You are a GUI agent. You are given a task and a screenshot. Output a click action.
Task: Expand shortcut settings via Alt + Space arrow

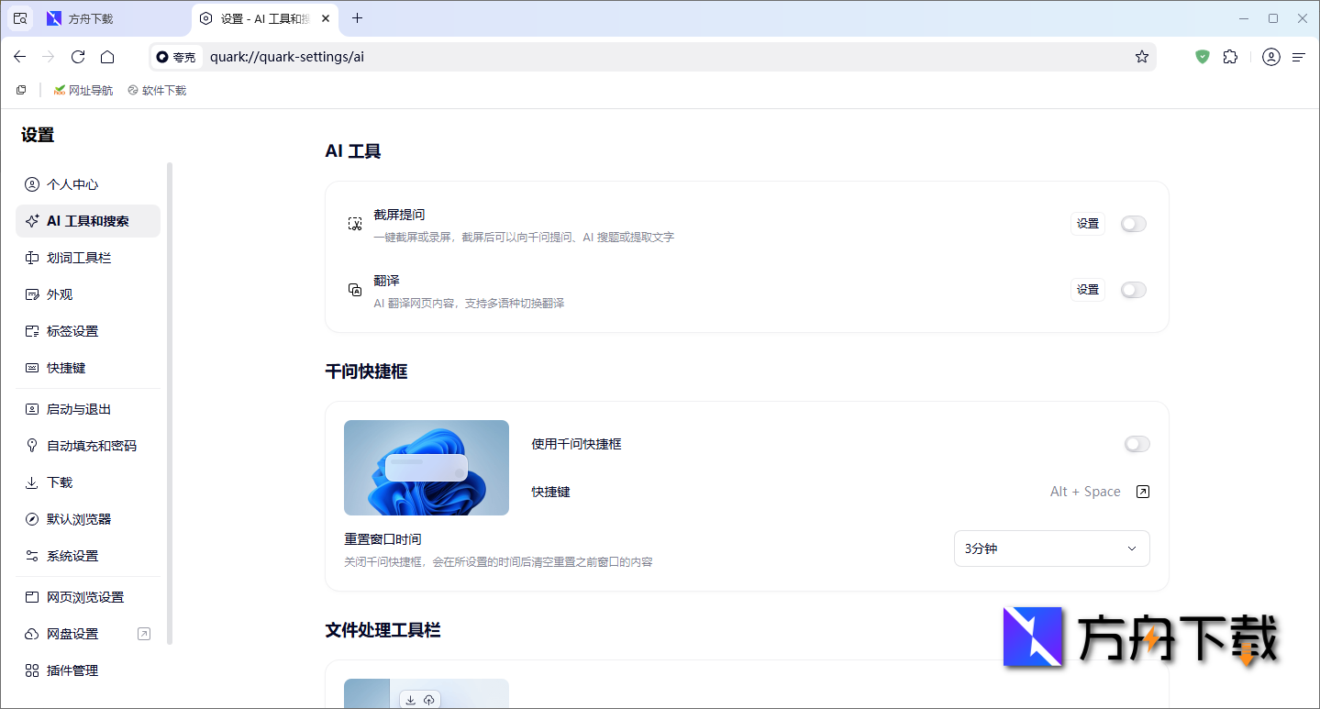1142,491
